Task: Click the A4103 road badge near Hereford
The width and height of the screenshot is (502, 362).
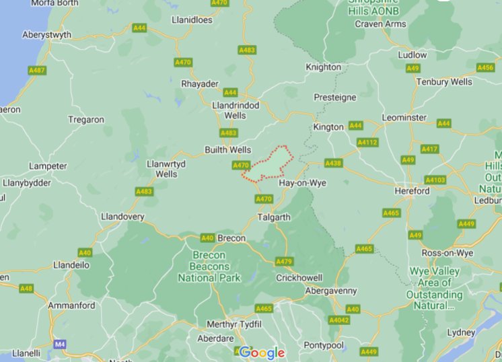Action: [435, 180]
